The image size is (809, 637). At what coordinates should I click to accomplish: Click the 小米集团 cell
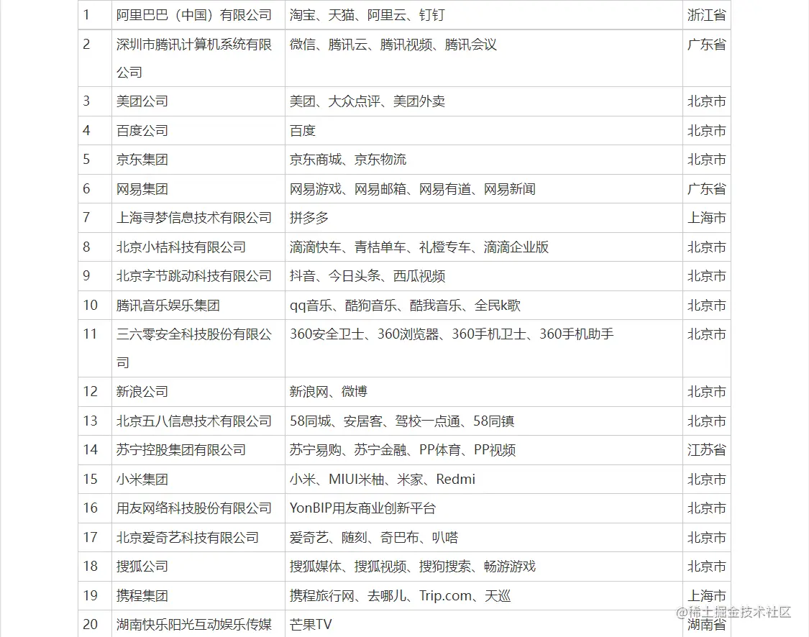[x=198, y=479]
